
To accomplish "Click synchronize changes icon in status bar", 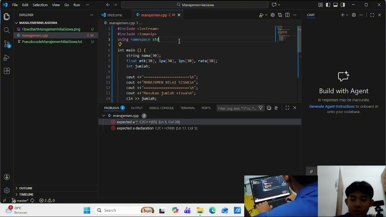I will [32, 200].
